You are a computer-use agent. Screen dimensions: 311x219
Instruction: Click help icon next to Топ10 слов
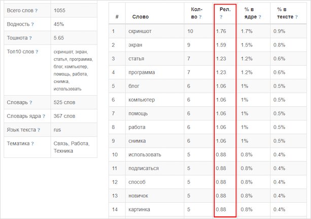[37, 52]
